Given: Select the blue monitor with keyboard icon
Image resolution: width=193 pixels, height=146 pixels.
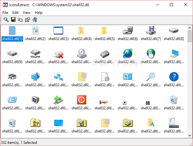Looking at the screenshot, I should coord(174,54).
